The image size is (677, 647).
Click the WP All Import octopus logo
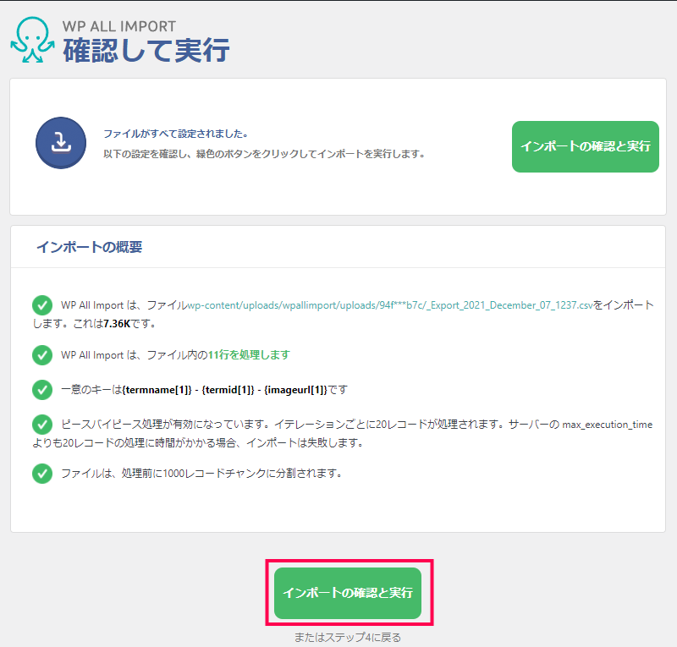coord(33,40)
